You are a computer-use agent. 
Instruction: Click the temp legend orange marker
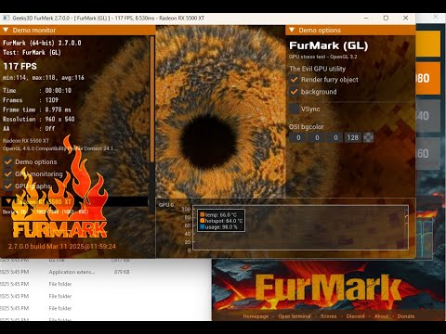click(203, 214)
